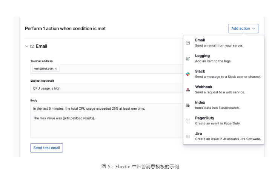This screenshot has width=275, height=177.
Task: Click the PagerDuty grid icon
Action: coord(188,121)
